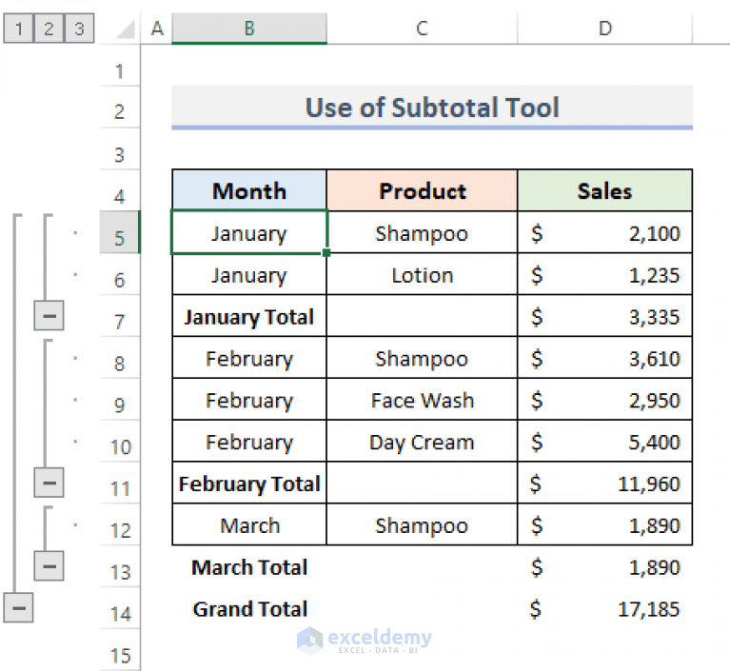Viewport: 730px width, 671px height.
Task: Select the 'Day Cream' product cell
Action: pos(422,442)
